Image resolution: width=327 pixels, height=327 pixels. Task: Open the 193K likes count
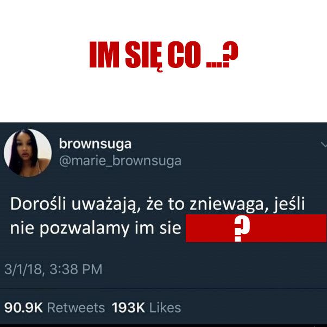[x=128, y=307]
